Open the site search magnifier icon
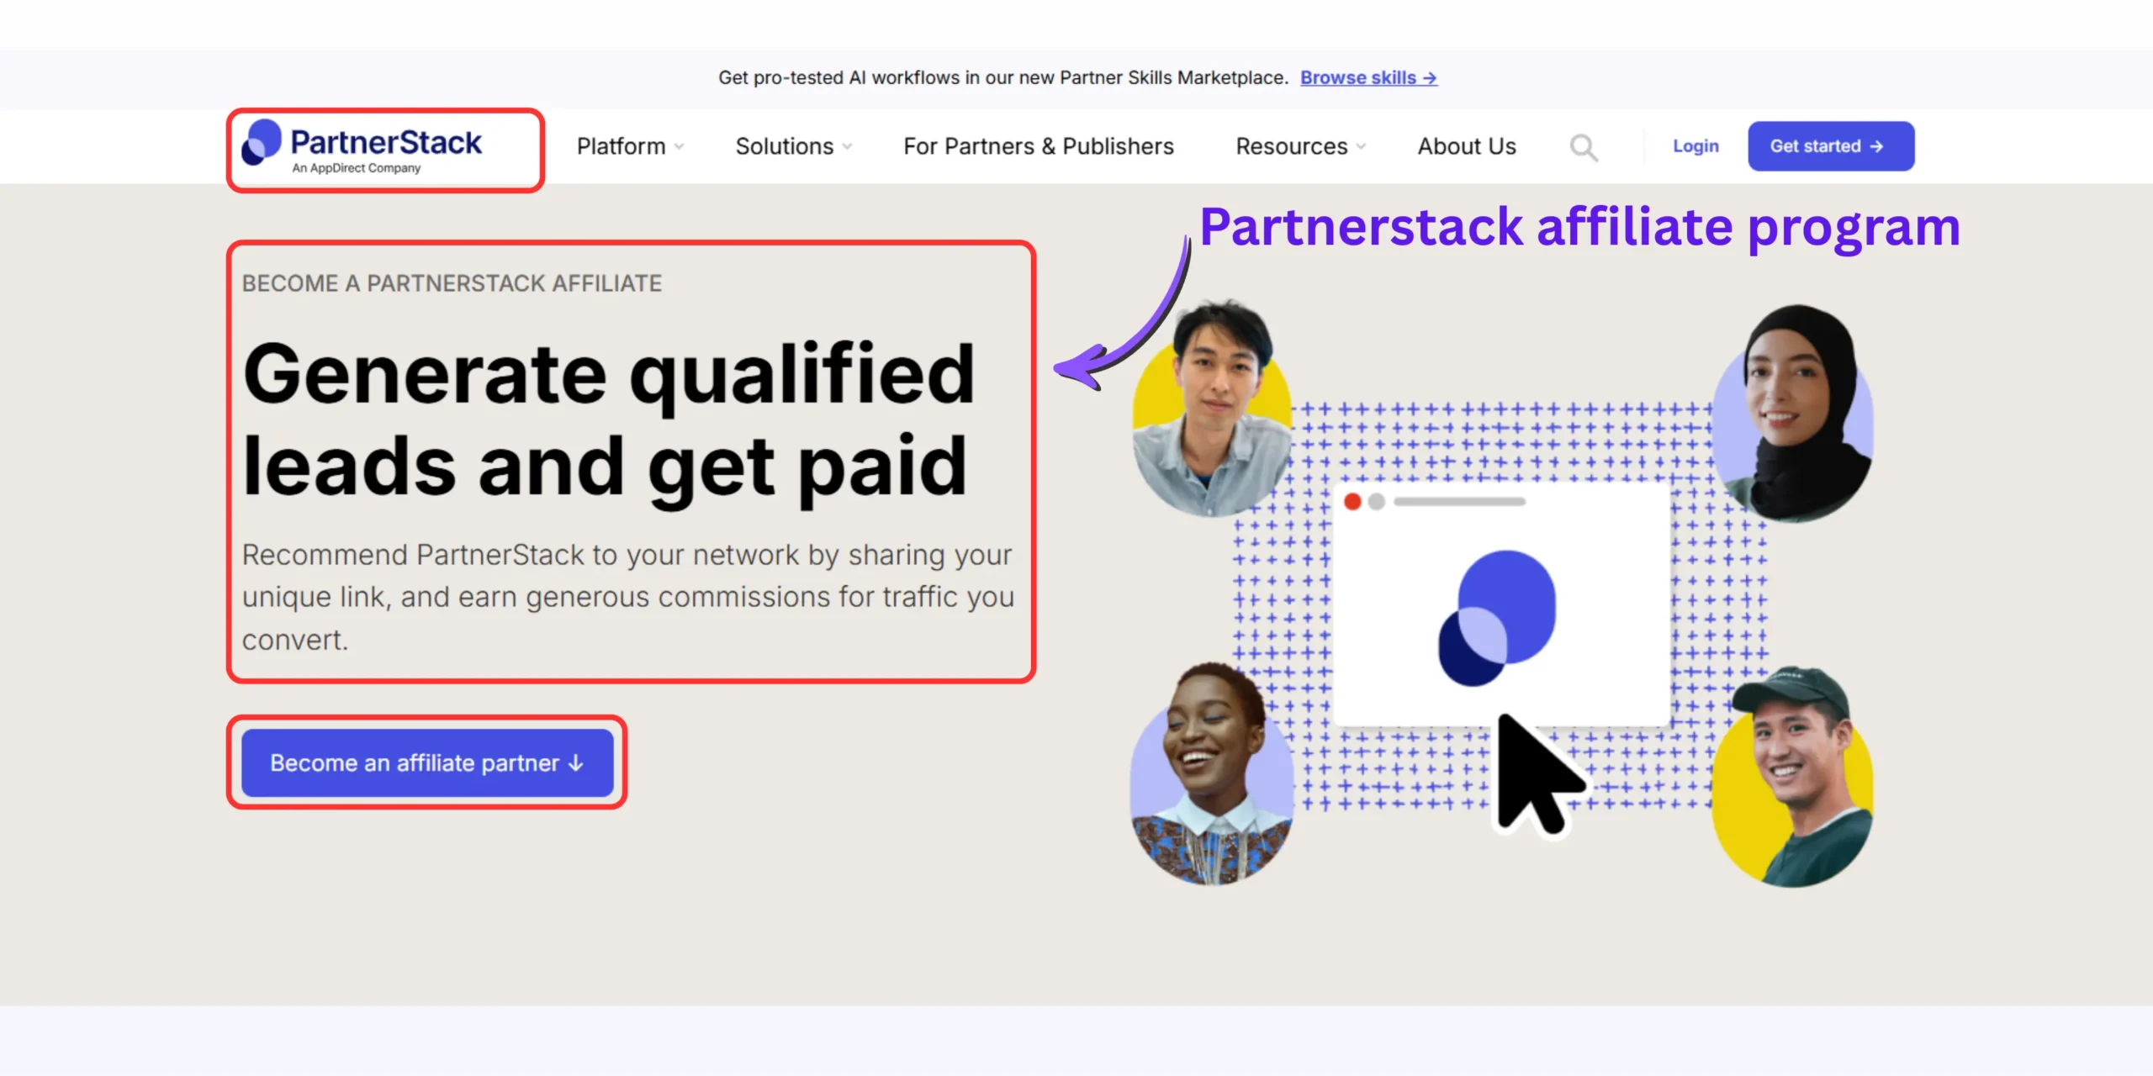 [1584, 148]
